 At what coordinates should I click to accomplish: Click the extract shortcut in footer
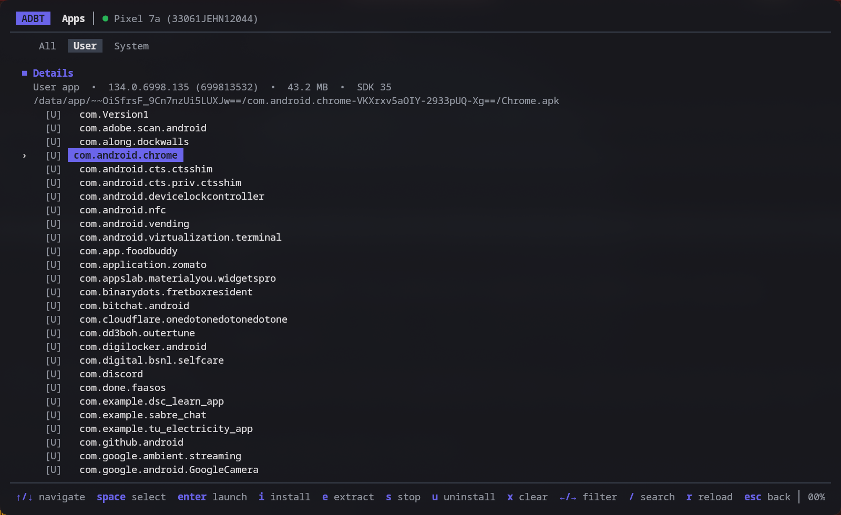(348, 497)
